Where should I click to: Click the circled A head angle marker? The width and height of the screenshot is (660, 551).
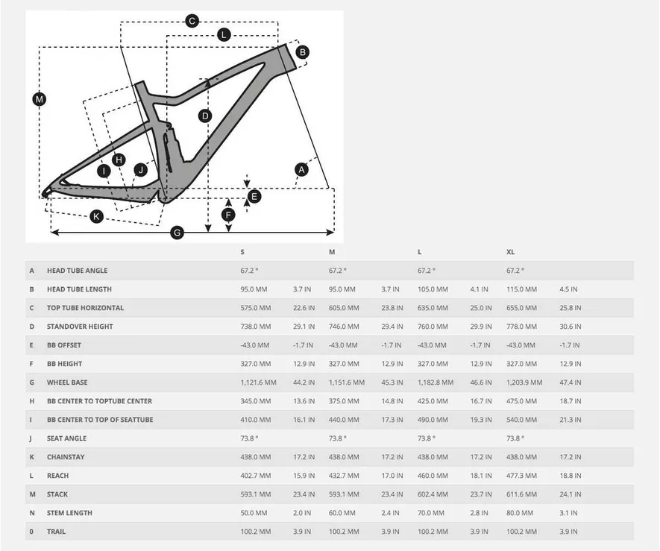(x=301, y=170)
